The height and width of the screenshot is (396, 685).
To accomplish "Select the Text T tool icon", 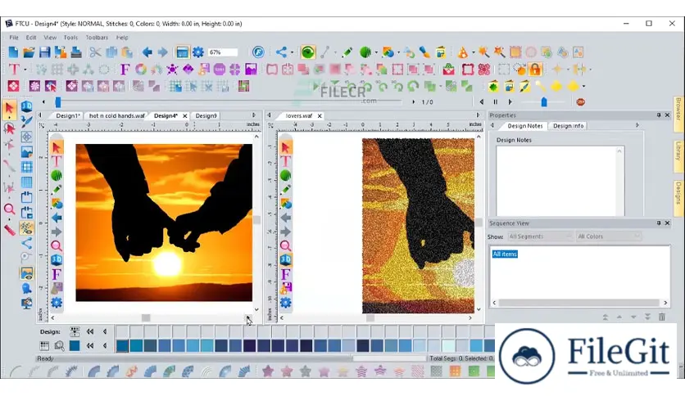I will coord(14,70).
